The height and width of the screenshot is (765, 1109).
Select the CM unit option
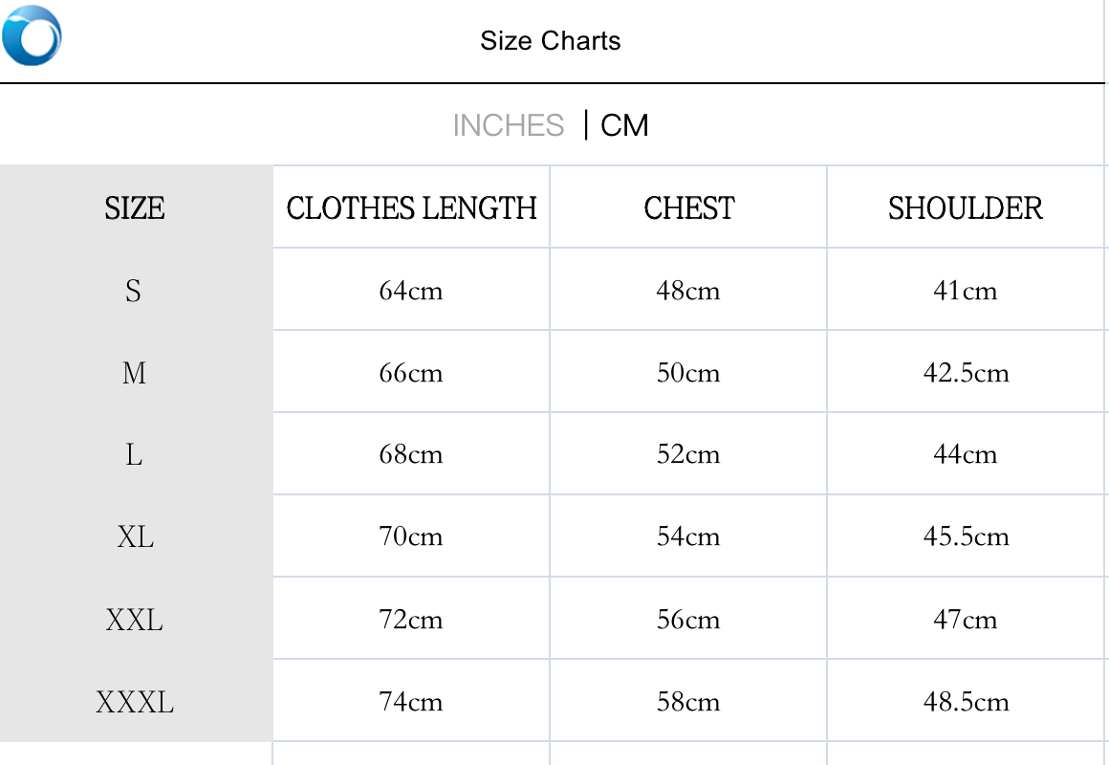point(624,125)
